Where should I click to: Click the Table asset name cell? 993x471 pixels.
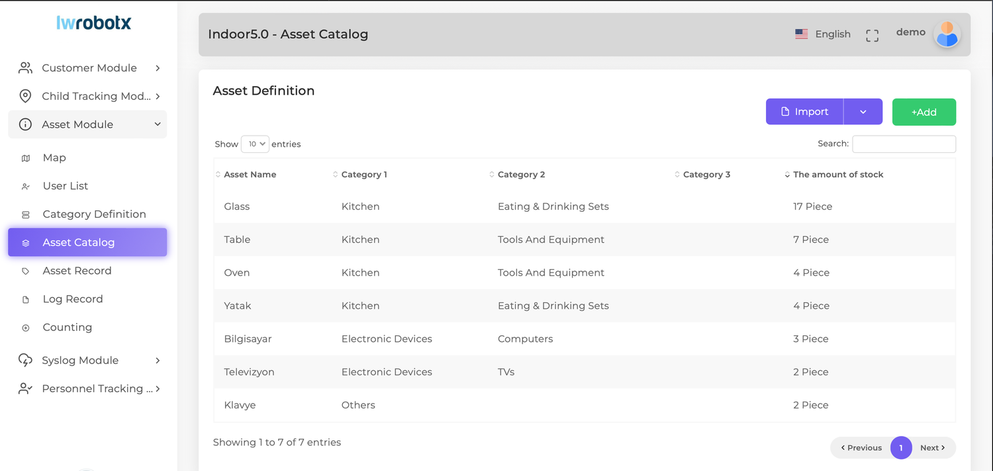[237, 239]
